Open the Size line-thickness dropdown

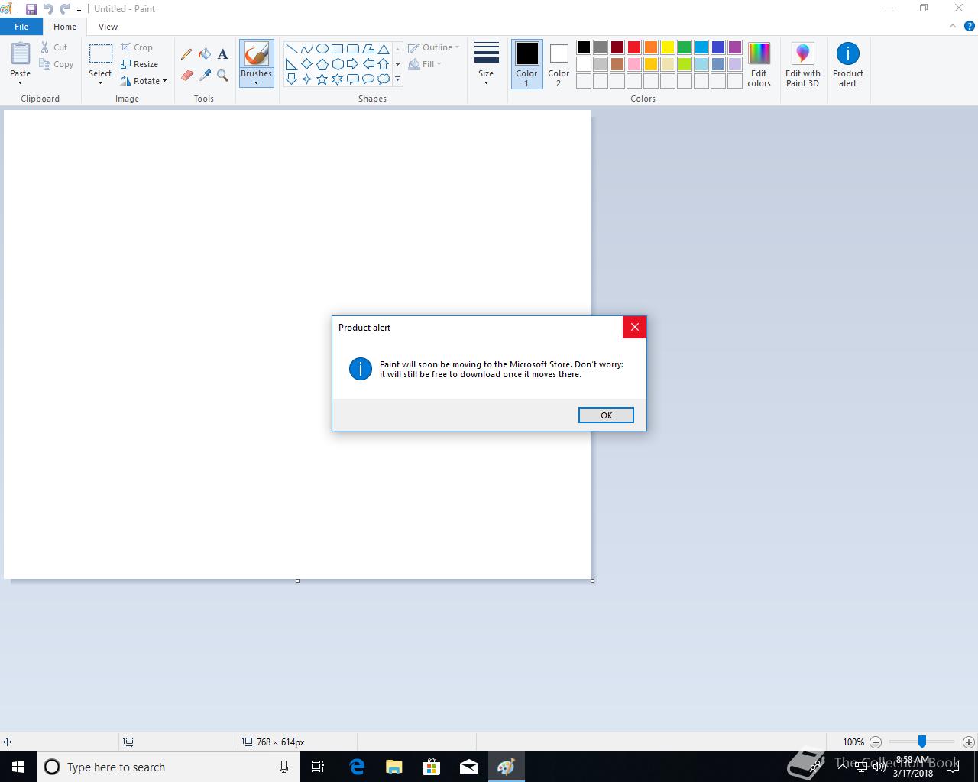point(486,64)
